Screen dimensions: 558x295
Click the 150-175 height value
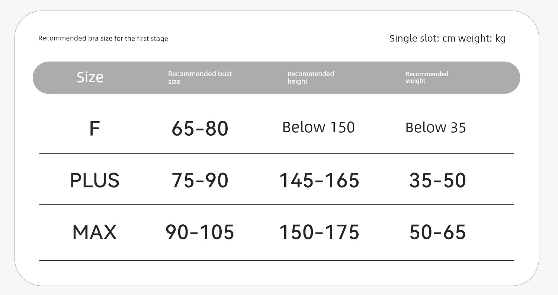coord(319,232)
